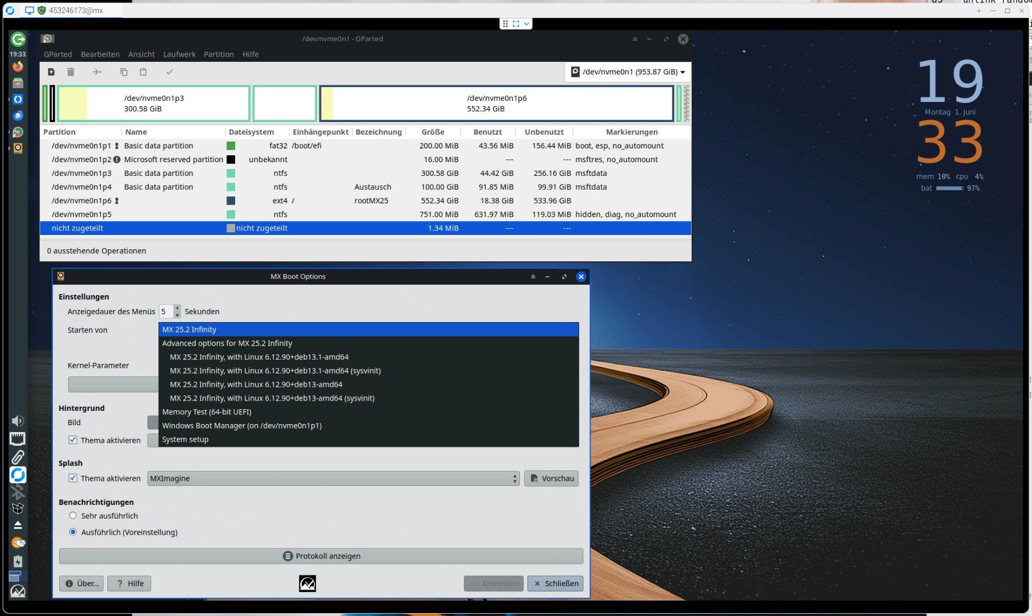
Task: Click the Anzeigedauer seconds input field
Action: tap(166, 311)
